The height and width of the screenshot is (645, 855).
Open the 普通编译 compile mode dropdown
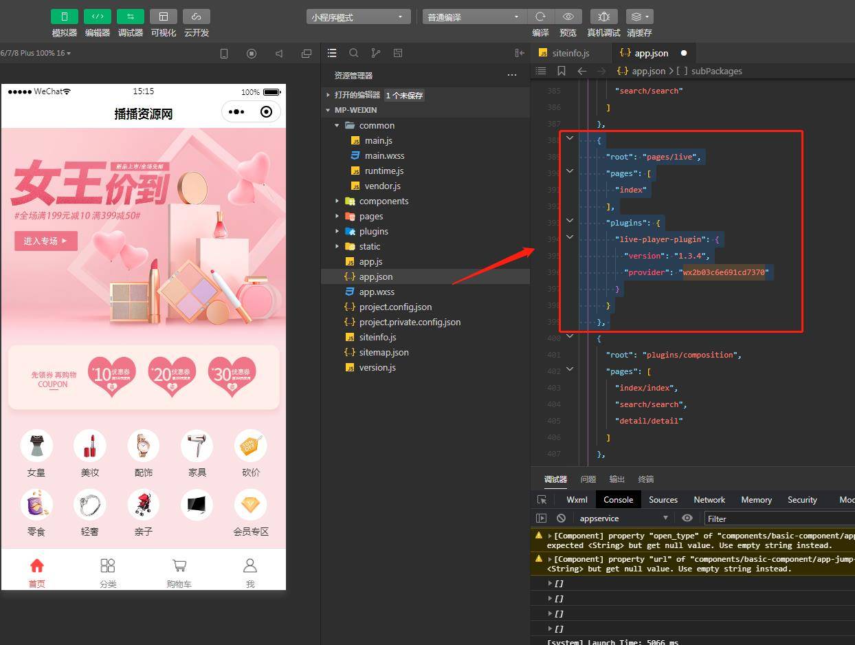pyautogui.click(x=474, y=17)
